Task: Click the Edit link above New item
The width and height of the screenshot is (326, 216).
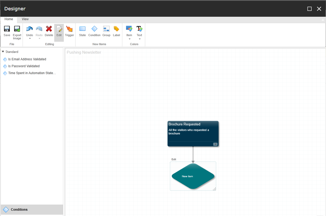Action: (174, 159)
